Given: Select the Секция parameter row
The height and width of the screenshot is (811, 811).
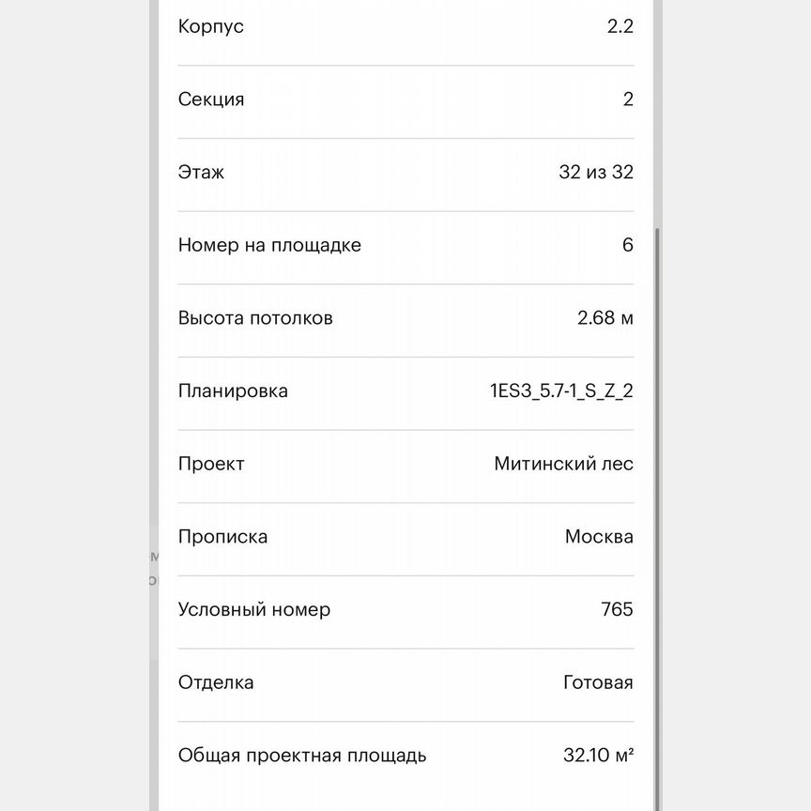Looking at the screenshot, I should point(404,99).
